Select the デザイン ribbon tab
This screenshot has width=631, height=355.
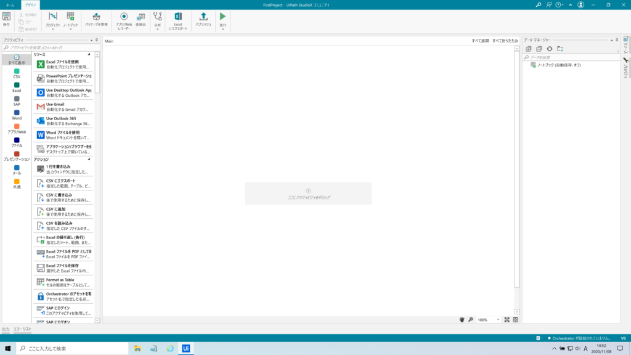pos(31,5)
